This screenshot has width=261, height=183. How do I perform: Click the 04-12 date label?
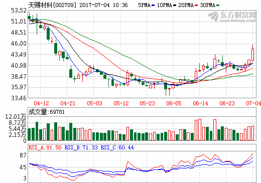tap(41, 103)
